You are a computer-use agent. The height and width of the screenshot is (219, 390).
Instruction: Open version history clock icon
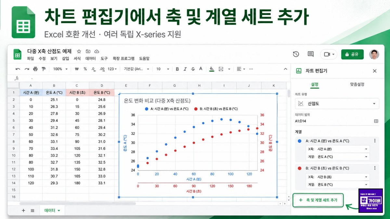pos(296,54)
